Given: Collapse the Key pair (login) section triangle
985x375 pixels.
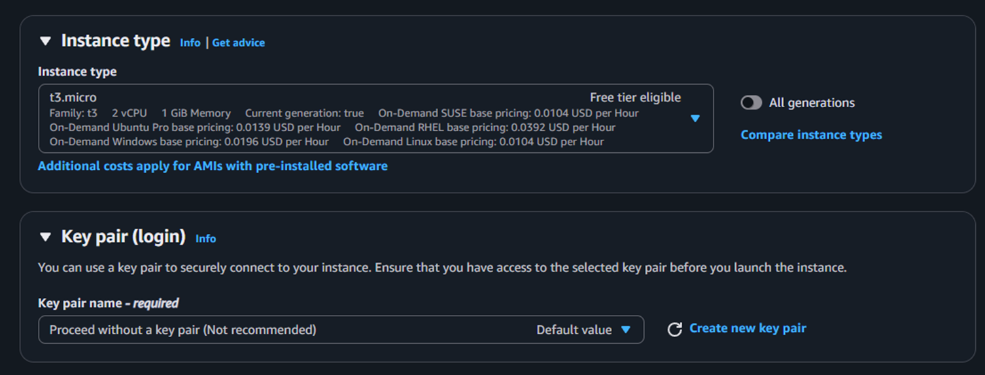Looking at the screenshot, I should click(45, 237).
